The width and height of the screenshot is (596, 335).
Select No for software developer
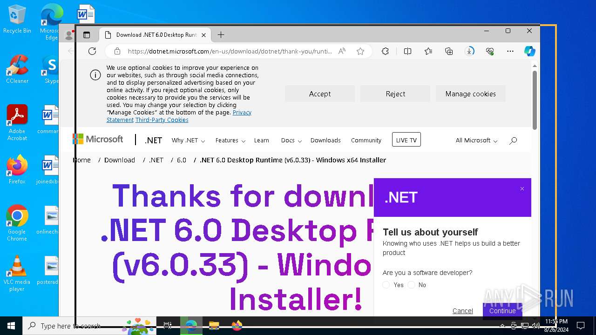pos(411,285)
